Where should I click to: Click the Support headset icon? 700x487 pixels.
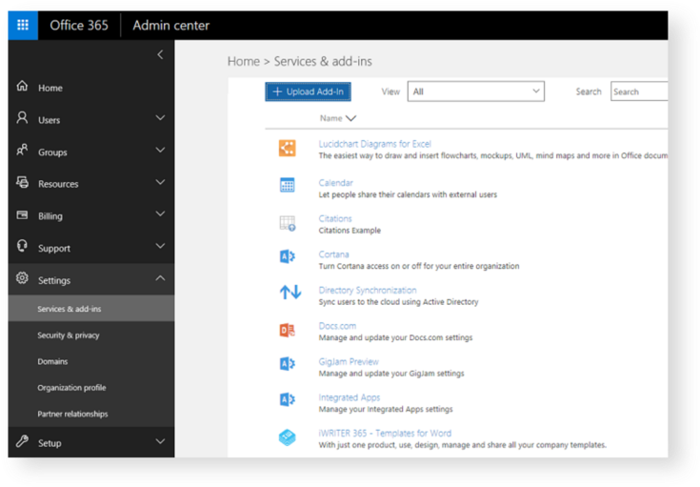[x=22, y=246]
